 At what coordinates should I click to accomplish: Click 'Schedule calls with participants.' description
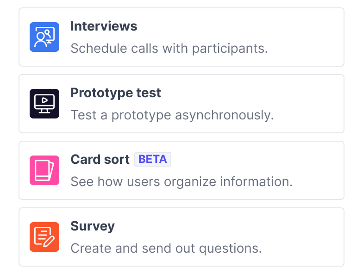tap(169, 48)
